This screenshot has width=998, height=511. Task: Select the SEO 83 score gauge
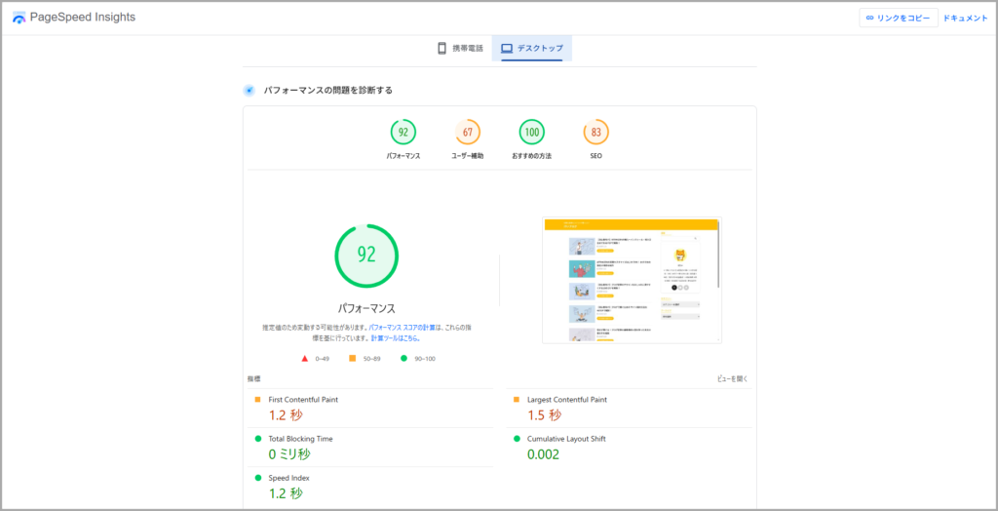[595, 133]
